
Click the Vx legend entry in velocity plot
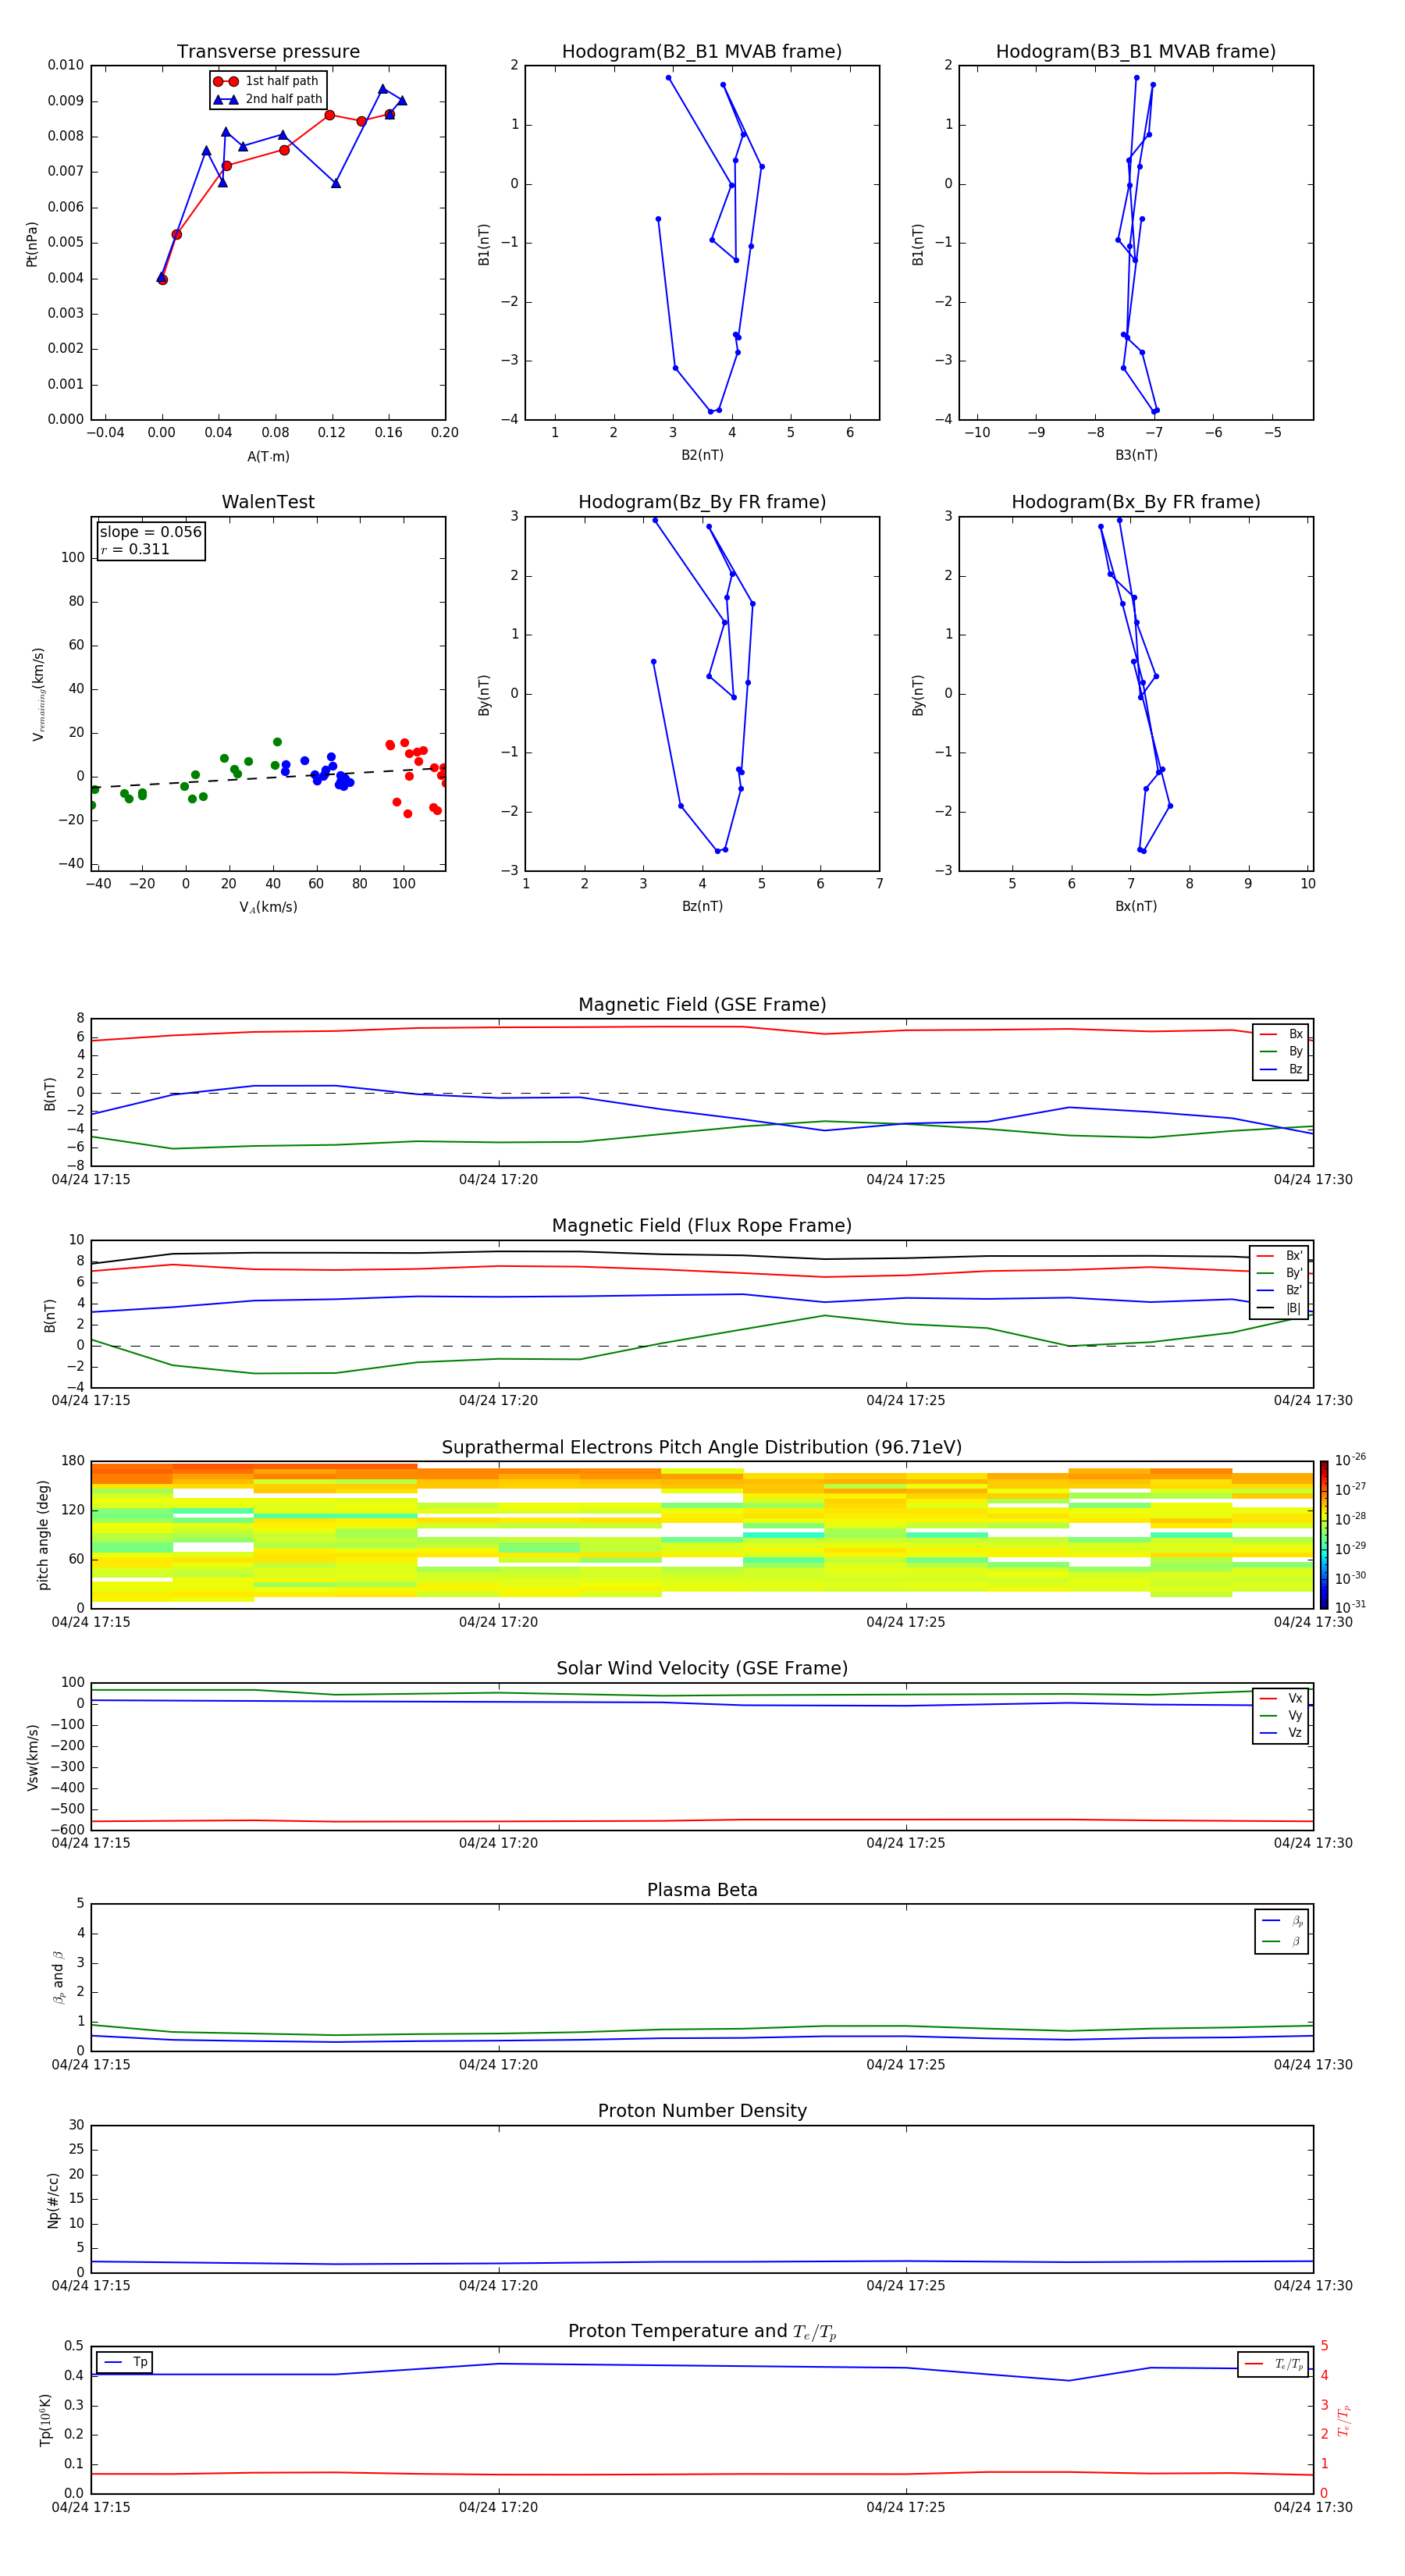click(1281, 1698)
